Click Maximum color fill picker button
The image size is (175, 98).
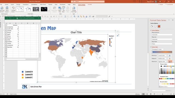click(170, 62)
